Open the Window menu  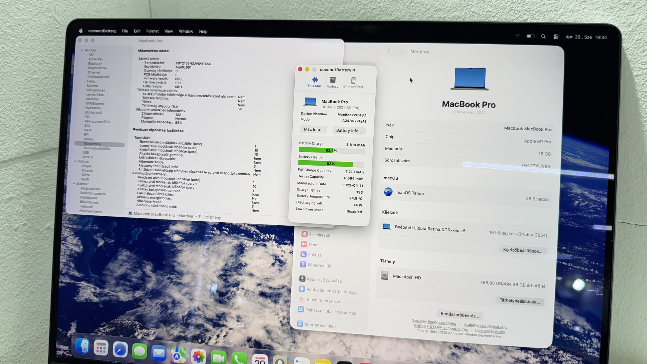(186, 31)
